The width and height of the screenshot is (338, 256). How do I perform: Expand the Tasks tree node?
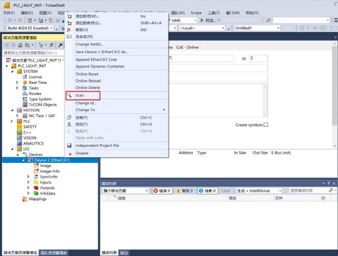(x=17, y=88)
